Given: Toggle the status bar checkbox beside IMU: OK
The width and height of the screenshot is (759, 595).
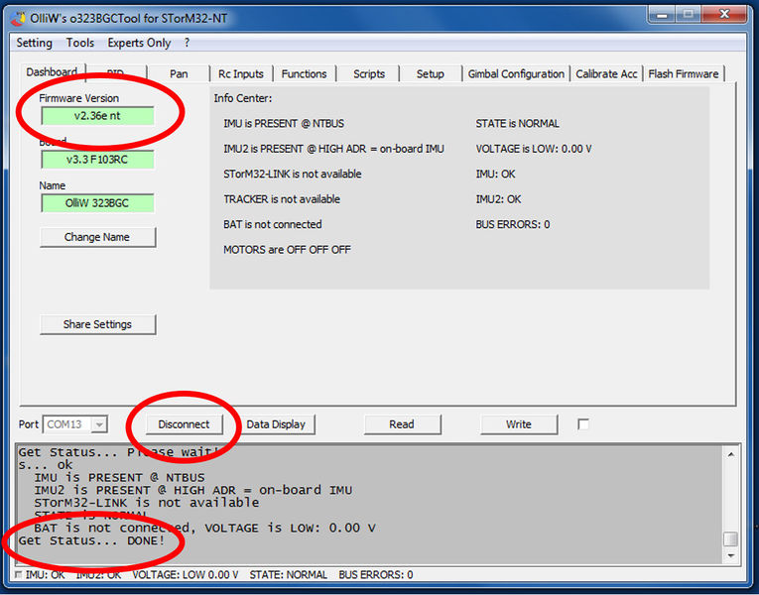Looking at the screenshot, I should tap(19, 575).
